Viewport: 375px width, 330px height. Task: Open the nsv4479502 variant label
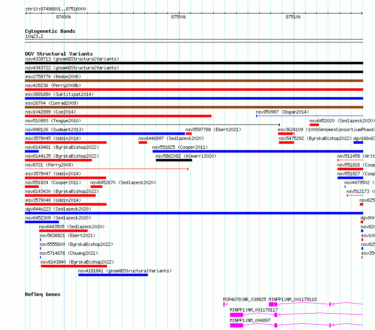[x=359, y=182]
